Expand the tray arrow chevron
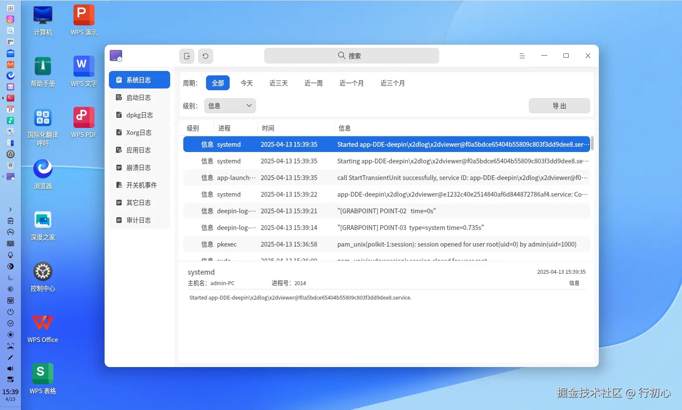Viewport: 682px width, 410px height. [x=10, y=209]
